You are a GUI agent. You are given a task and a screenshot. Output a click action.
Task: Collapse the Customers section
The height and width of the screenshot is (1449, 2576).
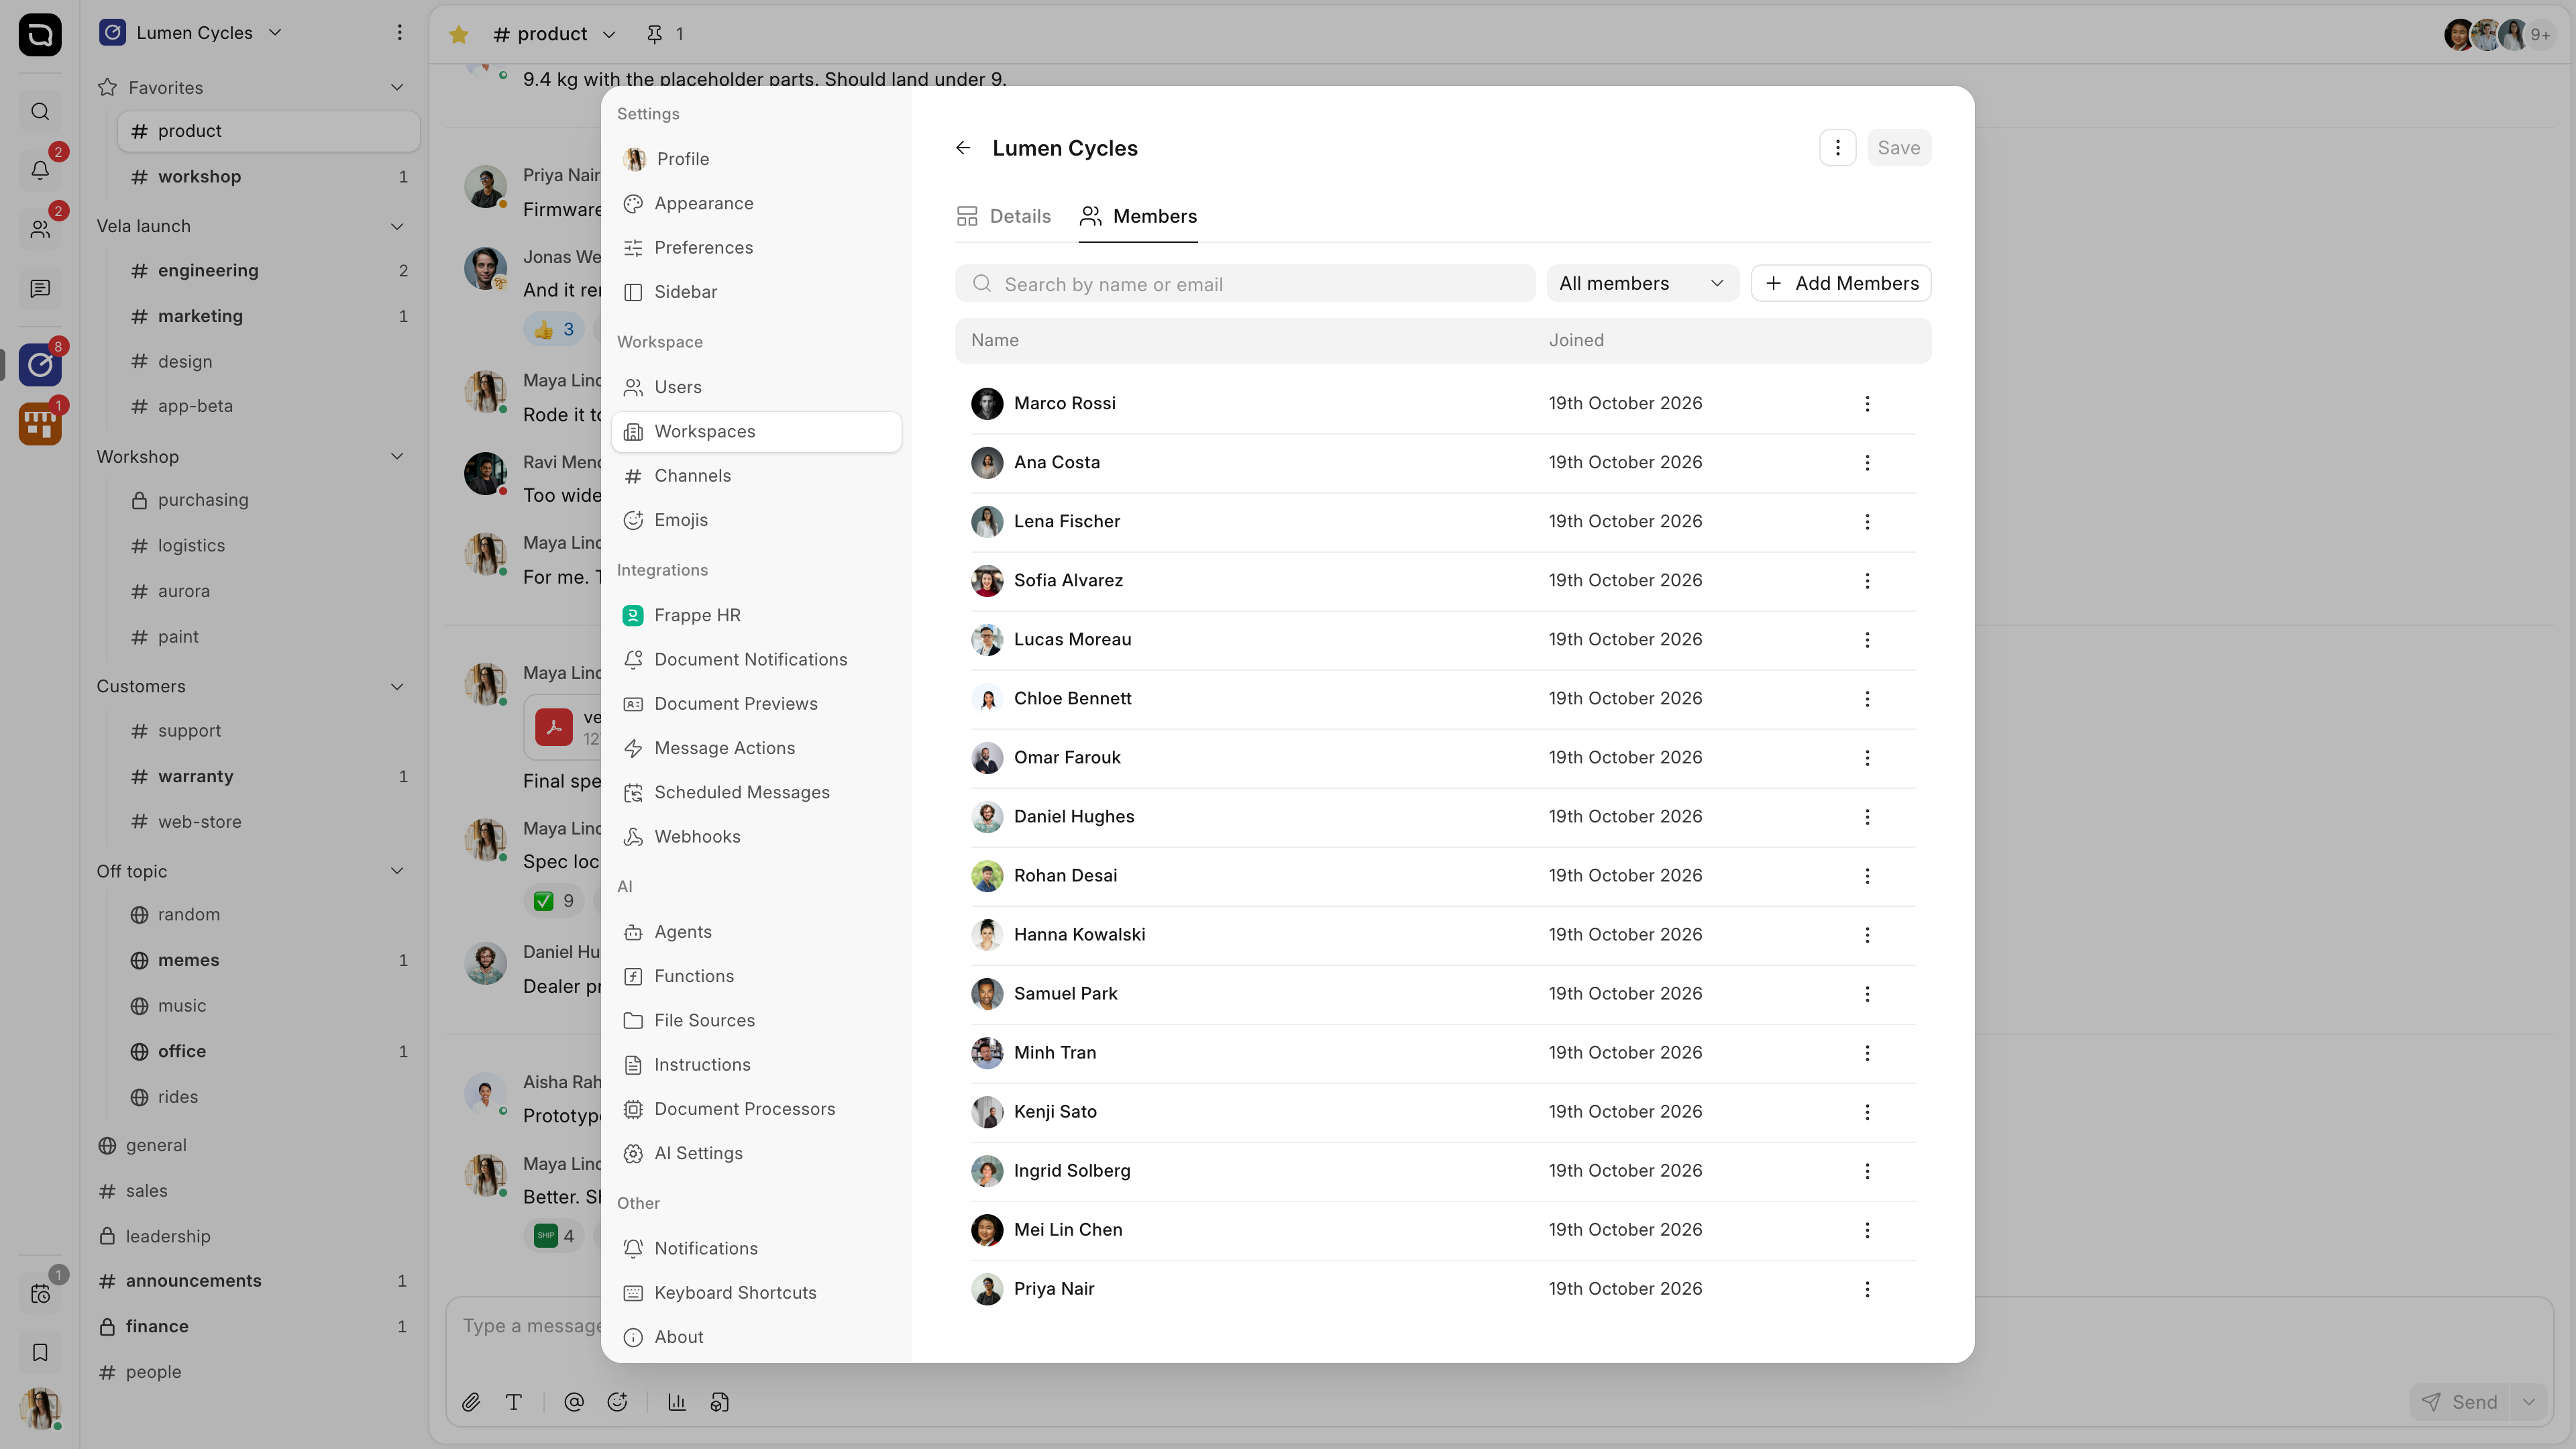(397, 687)
